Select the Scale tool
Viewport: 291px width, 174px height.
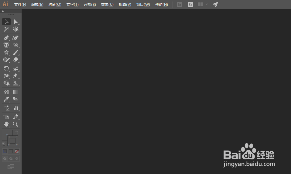15,68
